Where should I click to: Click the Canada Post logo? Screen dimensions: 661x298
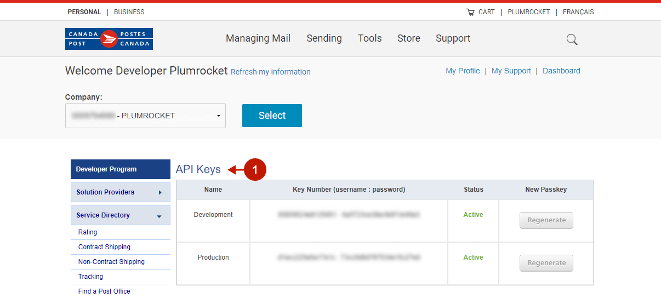click(109, 39)
